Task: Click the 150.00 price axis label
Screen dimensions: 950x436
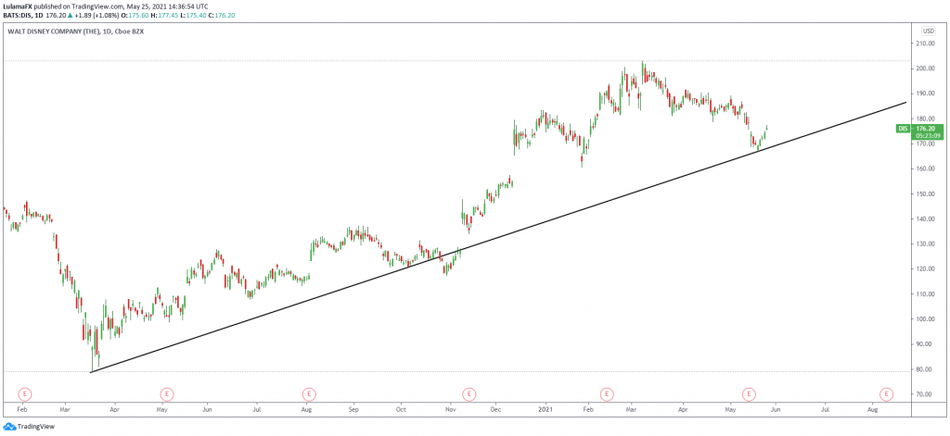Action: click(x=924, y=194)
